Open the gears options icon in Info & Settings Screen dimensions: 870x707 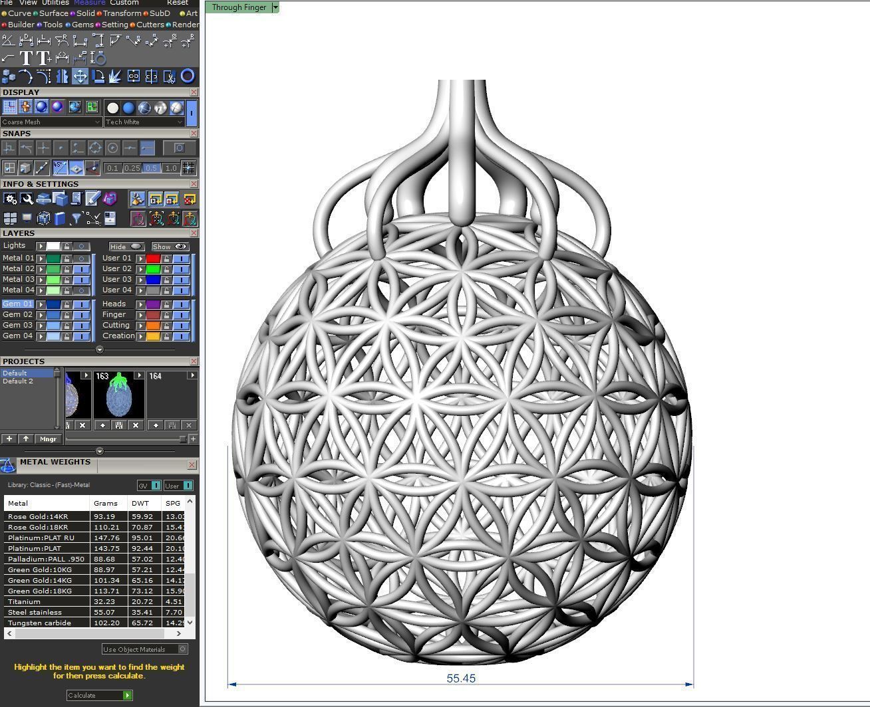[x=10, y=199]
